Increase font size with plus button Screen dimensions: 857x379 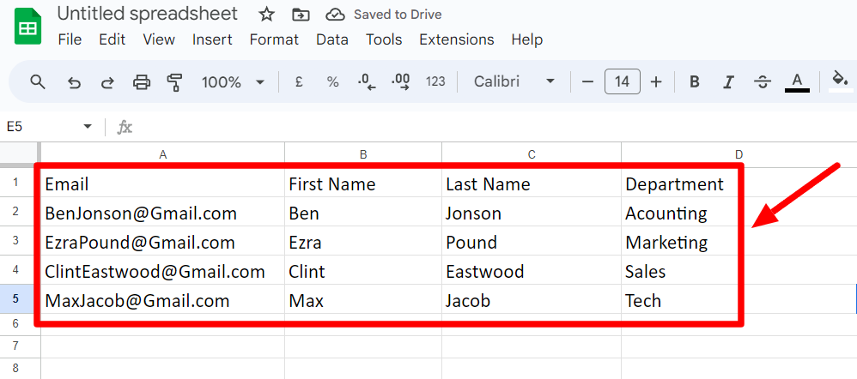click(656, 82)
